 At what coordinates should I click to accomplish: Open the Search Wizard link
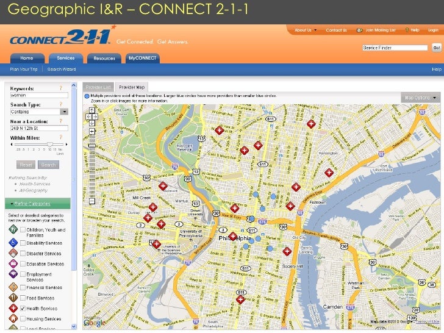tap(62, 70)
